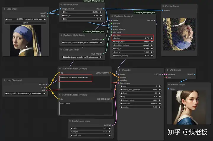Click the latent_image input port on KSampler
Image resolution: width=213 pixels, height=141 pixels.
click(119, 83)
